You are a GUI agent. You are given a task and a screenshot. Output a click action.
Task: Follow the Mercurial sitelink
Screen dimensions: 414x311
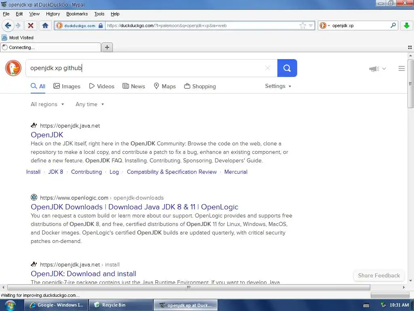pos(236,172)
